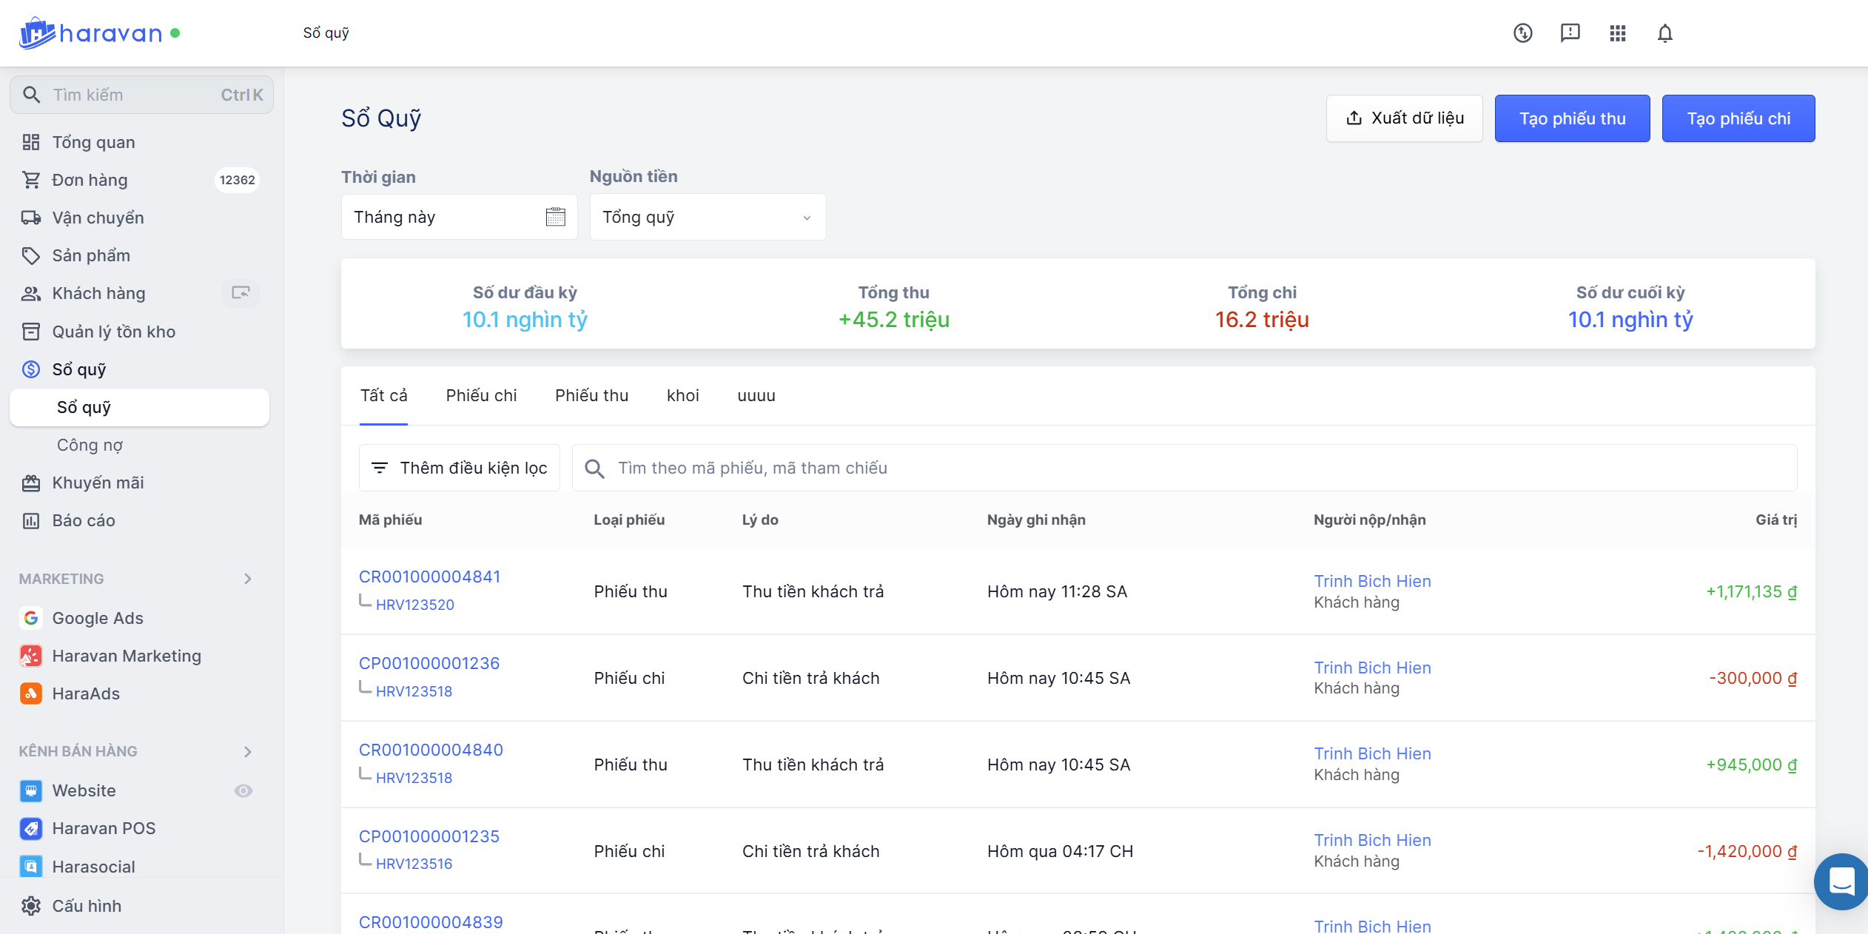Open the Nguồn tiền Tổng quỹ dropdown
The height and width of the screenshot is (934, 1868).
(x=707, y=217)
